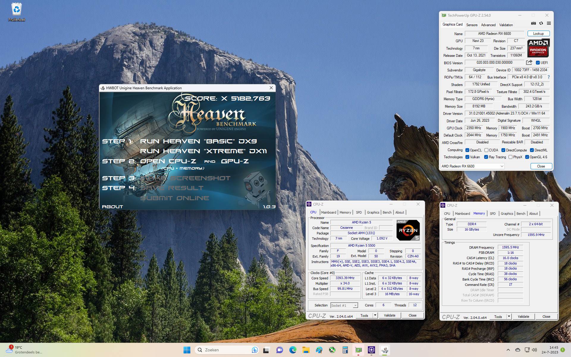Screen dimensions: 571x357
Task: Click the HWBOT Heaven taskbar icon
Action: [x=385, y=350]
